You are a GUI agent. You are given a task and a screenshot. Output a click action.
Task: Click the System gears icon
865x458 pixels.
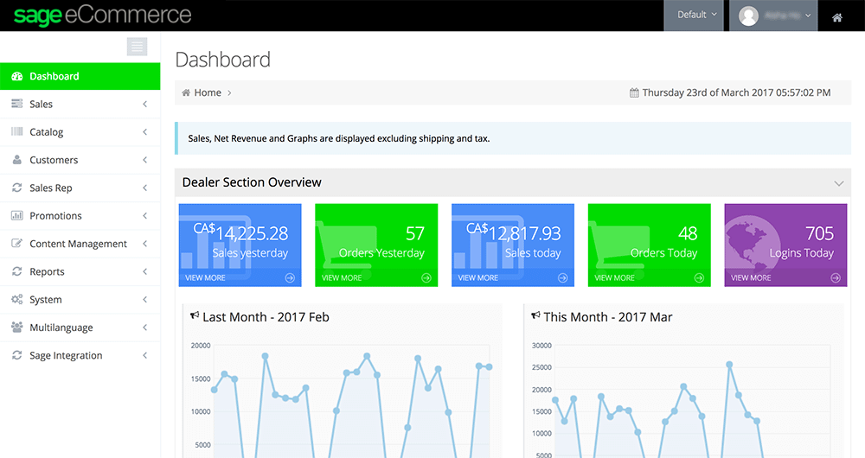pos(17,299)
